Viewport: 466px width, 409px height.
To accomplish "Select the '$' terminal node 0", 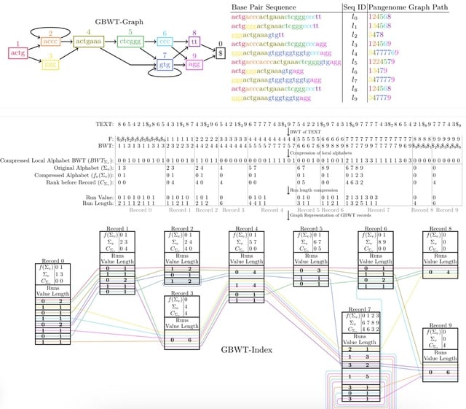I will tap(221, 54).
